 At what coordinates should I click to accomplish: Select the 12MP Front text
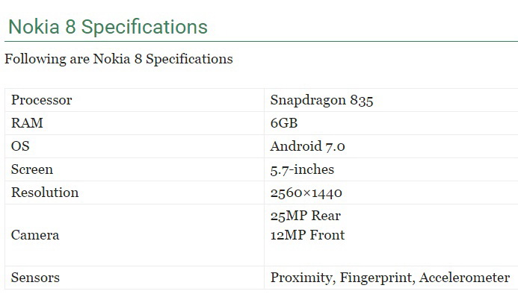coord(307,235)
